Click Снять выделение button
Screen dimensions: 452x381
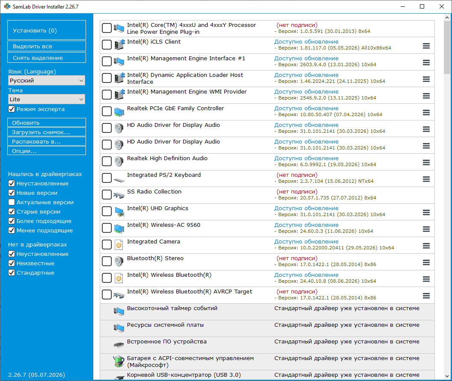[x=47, y=58]
